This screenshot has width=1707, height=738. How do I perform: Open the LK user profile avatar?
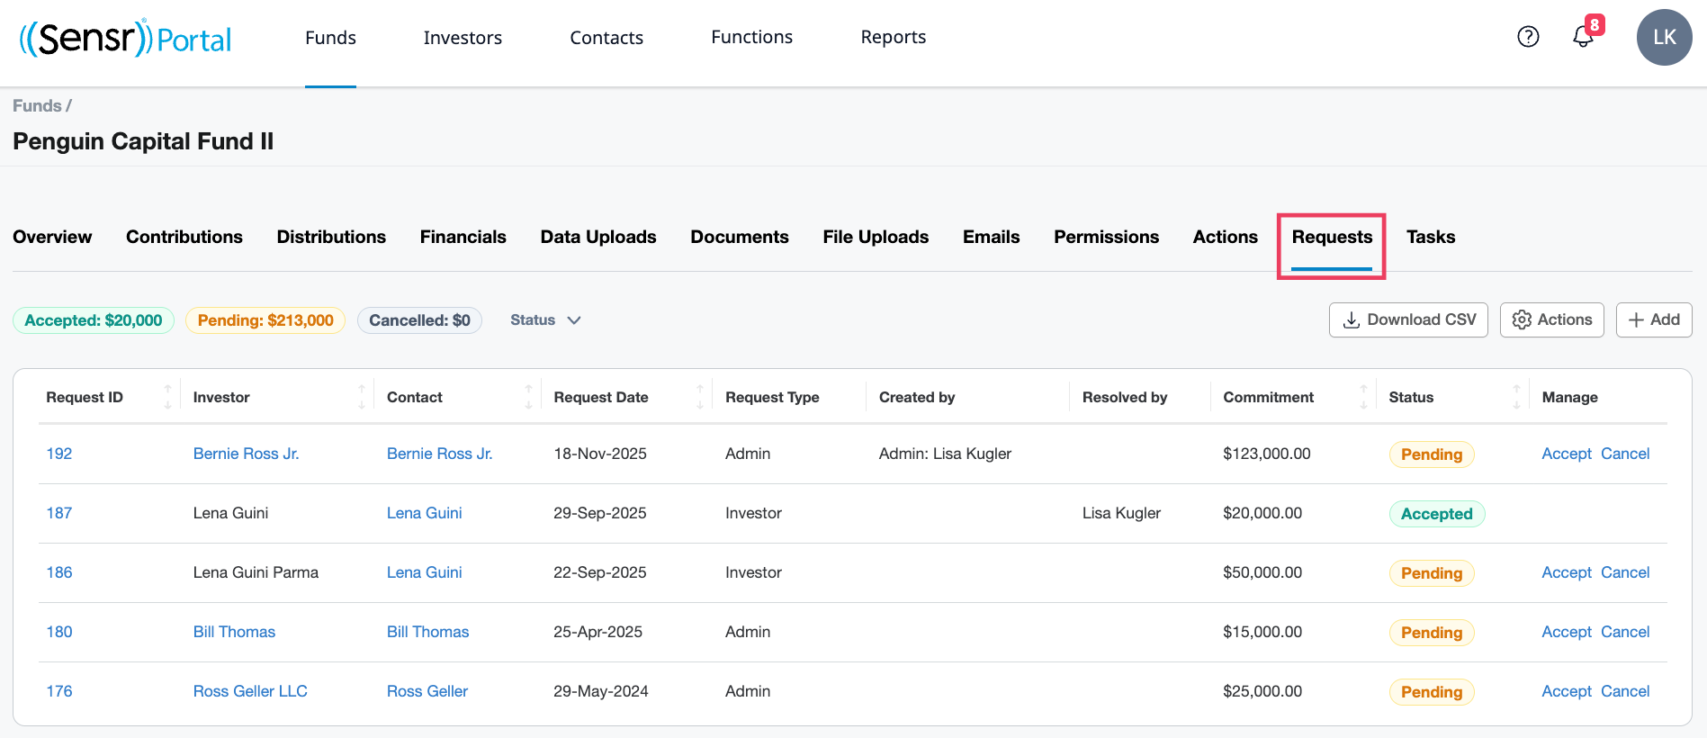coord(1664,38)
